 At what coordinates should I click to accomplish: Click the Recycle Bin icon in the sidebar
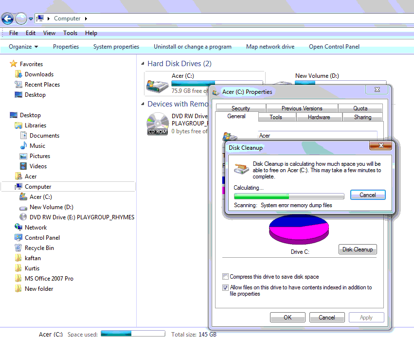[x=18, y=248]
